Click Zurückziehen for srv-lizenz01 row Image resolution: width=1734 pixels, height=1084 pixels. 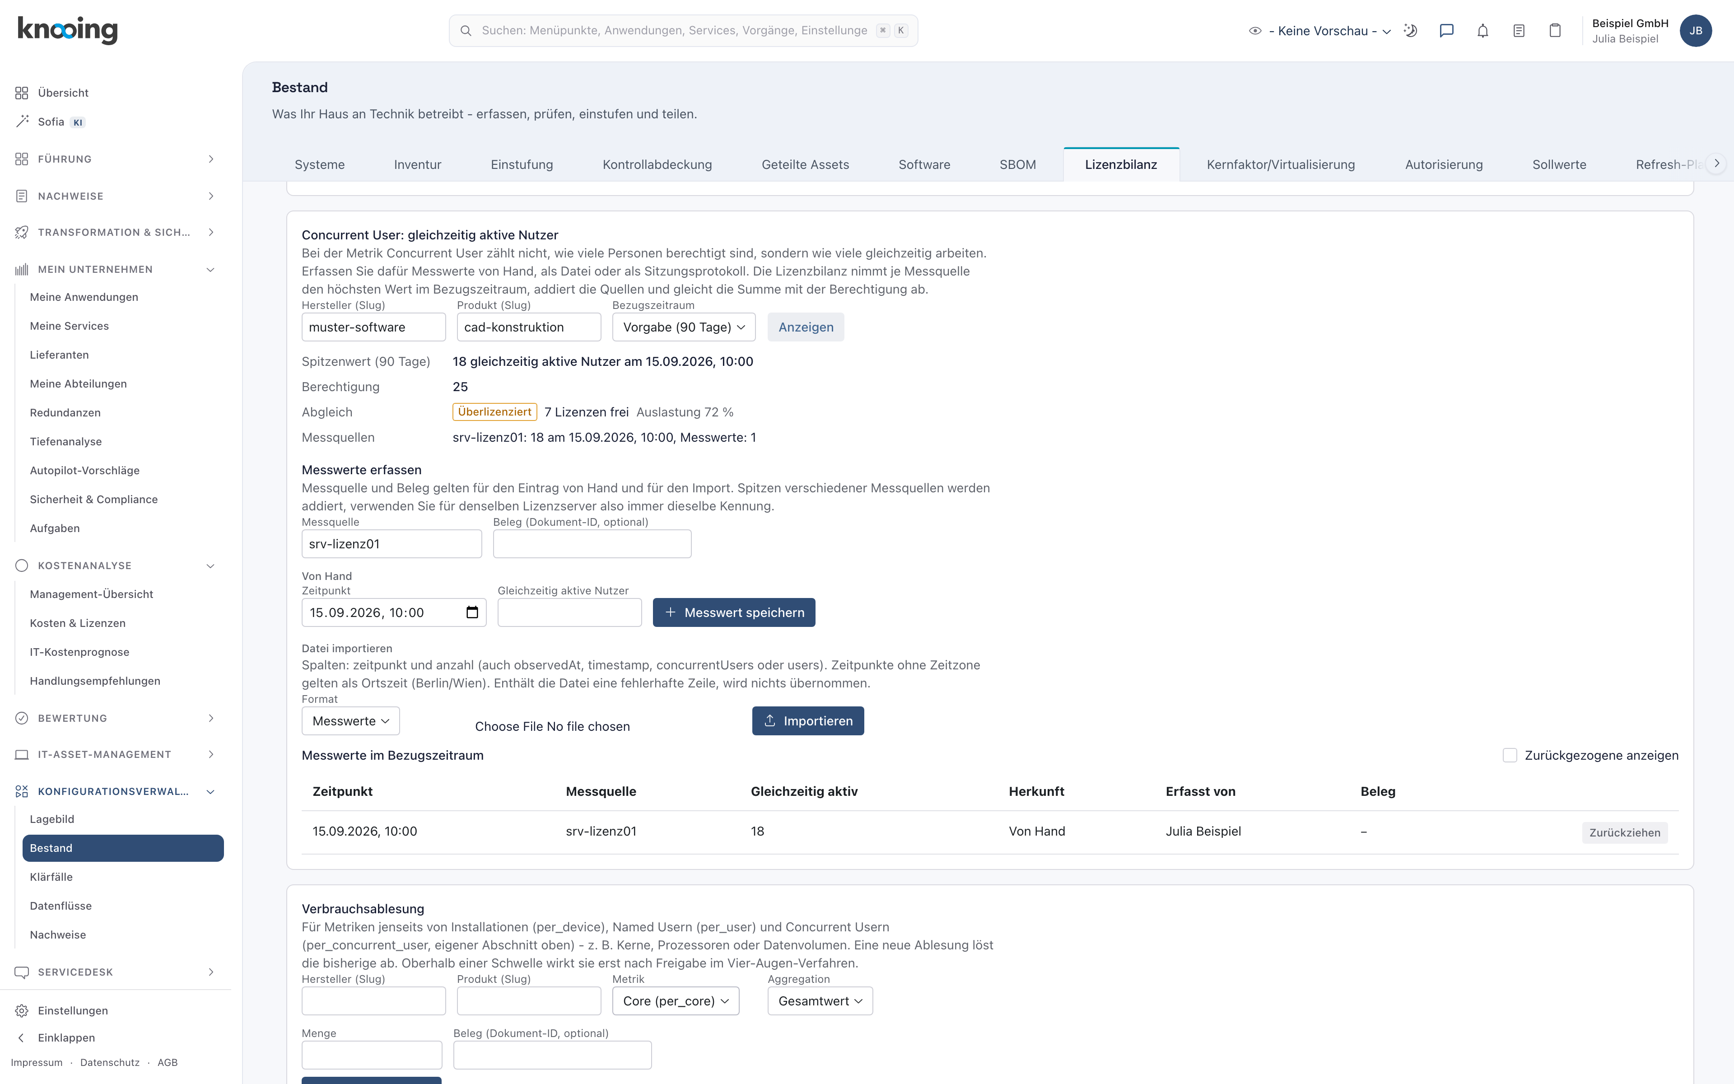coord(1624,832)
